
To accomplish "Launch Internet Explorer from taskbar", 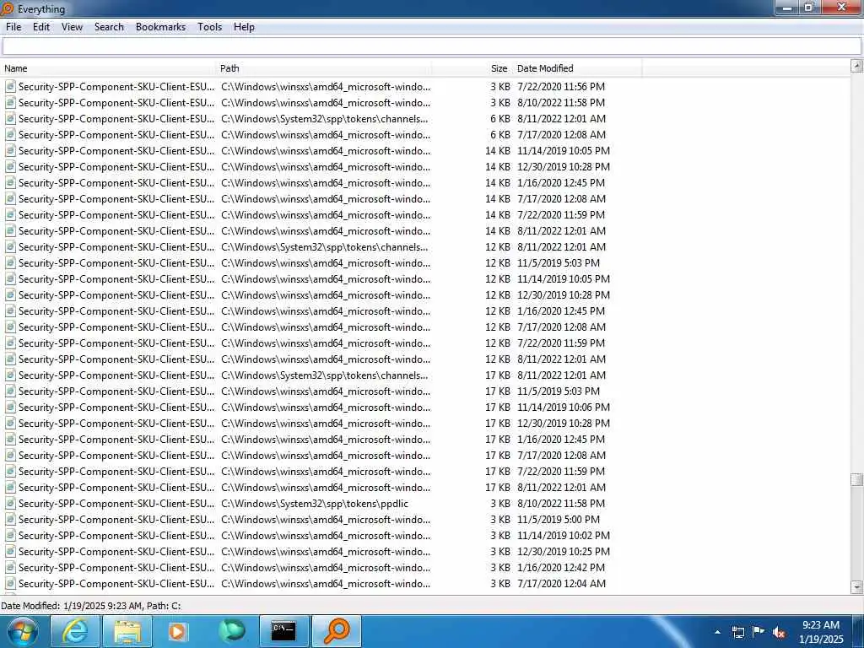I will click(x=75, y=631).
